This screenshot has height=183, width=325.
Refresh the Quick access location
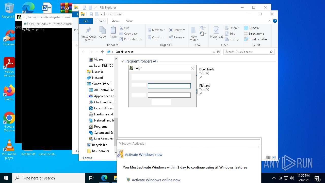pyautogui.click(x=218, y=52)
